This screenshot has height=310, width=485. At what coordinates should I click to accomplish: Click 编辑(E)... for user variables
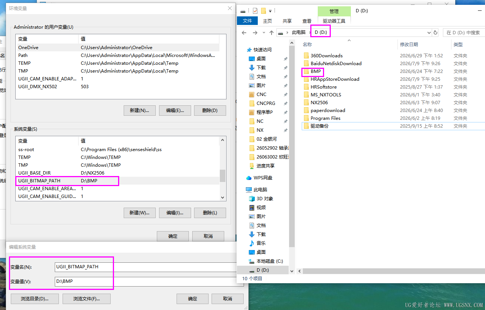coord(175,110)
